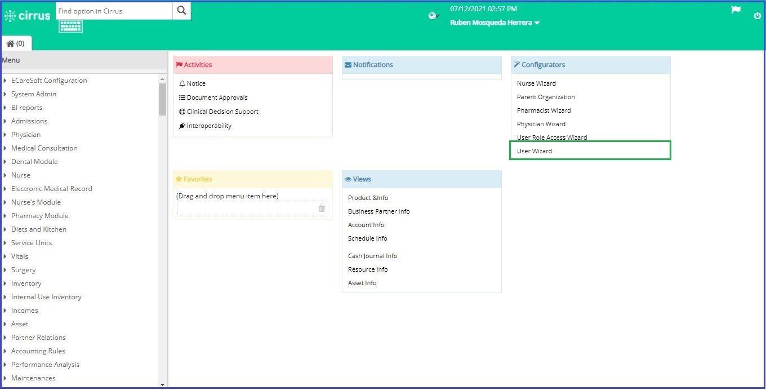Open Interoperability activity item
This screenshot has width=766, height=390.
point(205,126)
